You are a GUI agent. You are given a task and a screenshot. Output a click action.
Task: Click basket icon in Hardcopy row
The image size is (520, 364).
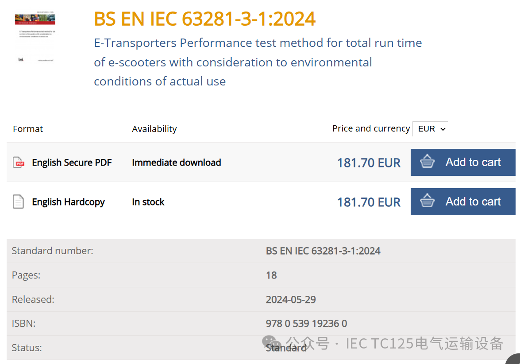[427, 201]
